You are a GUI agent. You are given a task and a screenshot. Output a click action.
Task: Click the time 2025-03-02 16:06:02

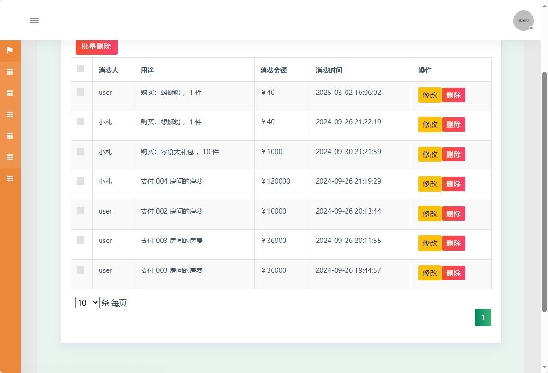click(x=348, y=93)
